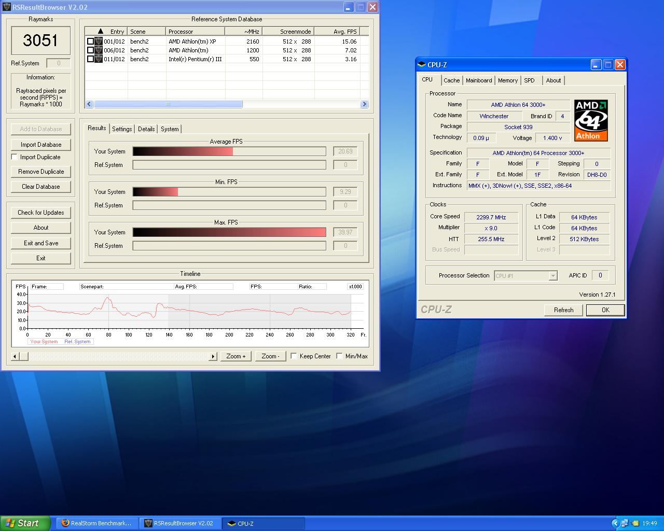The image size is (664, 531).
Task: Click the icon in the AMD Athlon(tm) 1200 row
Action: 98,50
